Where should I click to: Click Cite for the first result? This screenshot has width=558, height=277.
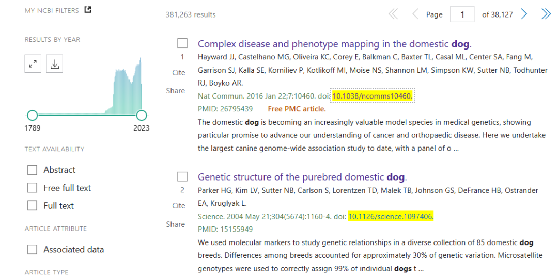click(179, 73)
